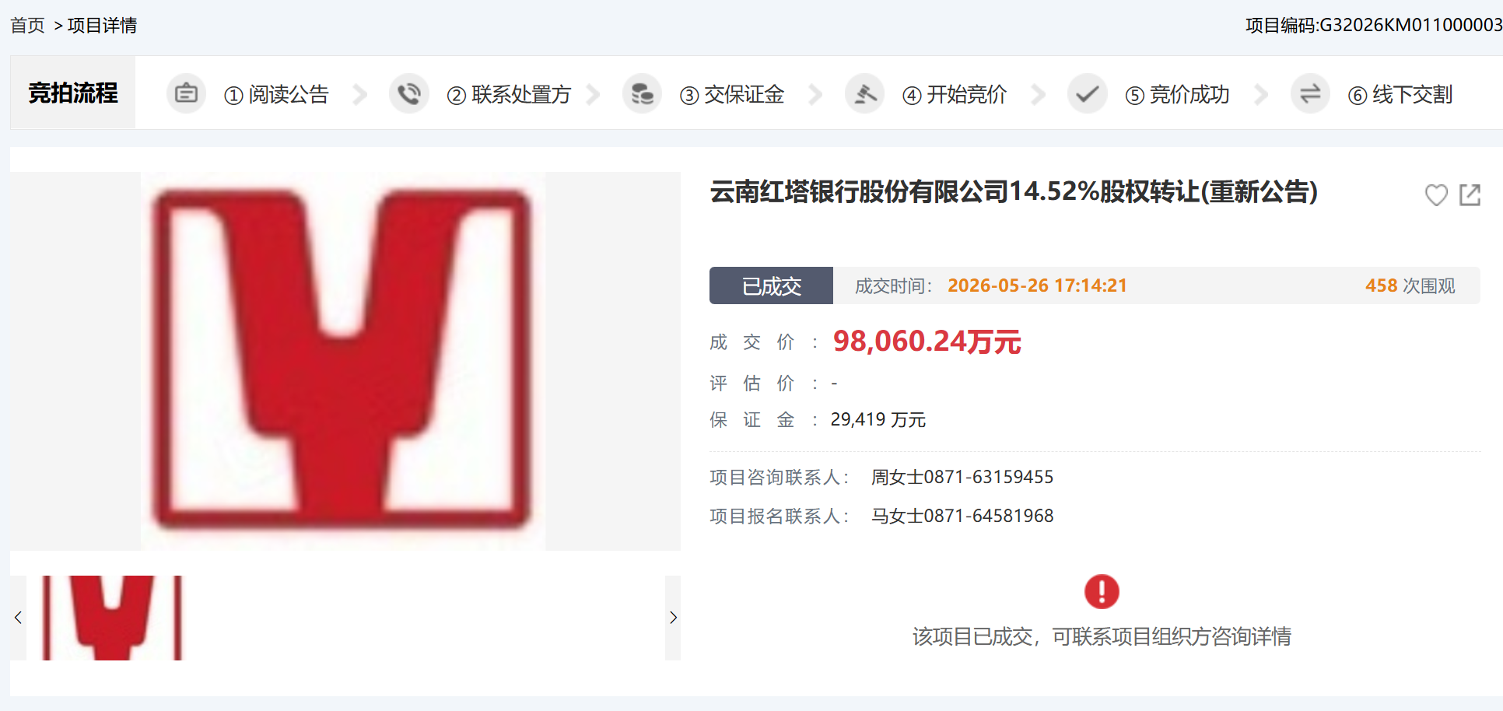The image size is (1503, 711).
Task: Go to 首页 in the breadcrumb
Action: [x=27, y=26]
